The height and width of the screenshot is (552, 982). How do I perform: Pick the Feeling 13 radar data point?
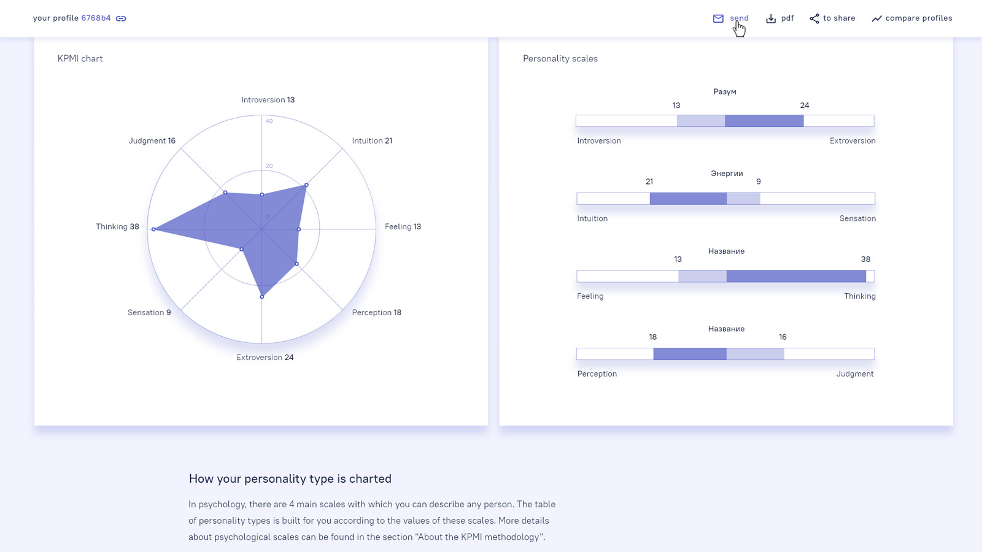coord(299,229)
